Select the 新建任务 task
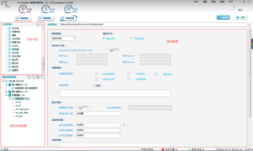Viewport: 253px width, 151px height. click(16, 42)
